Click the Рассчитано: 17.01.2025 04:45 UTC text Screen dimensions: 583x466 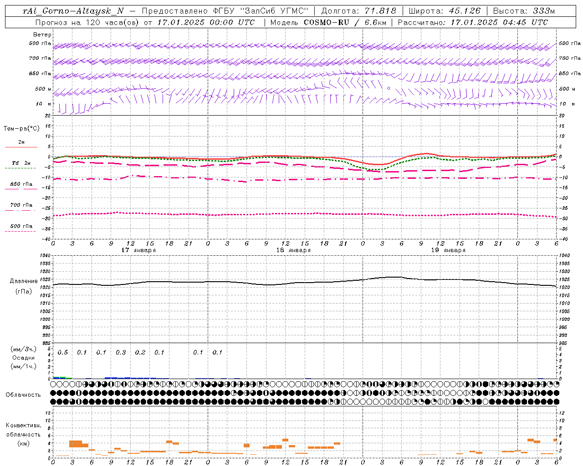pyautogui.click(x=473, y=22)
